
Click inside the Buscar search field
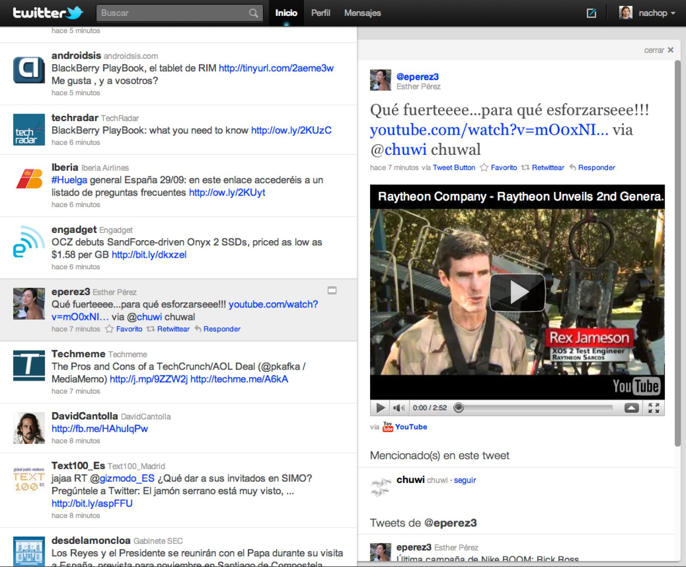[171, 13]
